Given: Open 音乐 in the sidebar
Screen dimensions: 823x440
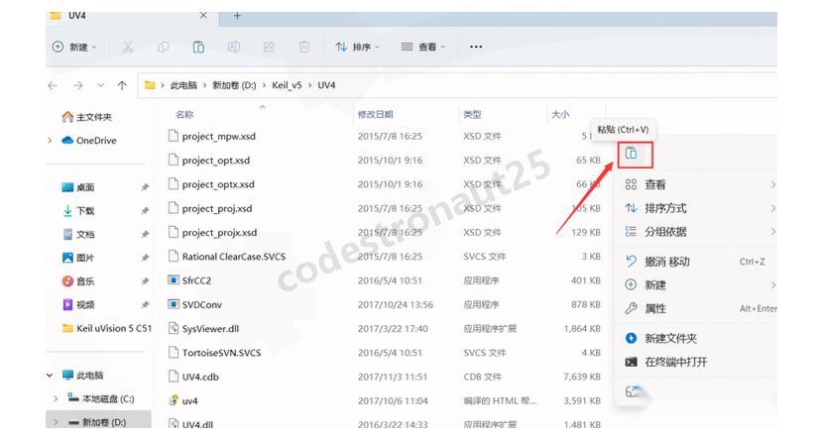Looking at the screenshot, I should point(78,281).
